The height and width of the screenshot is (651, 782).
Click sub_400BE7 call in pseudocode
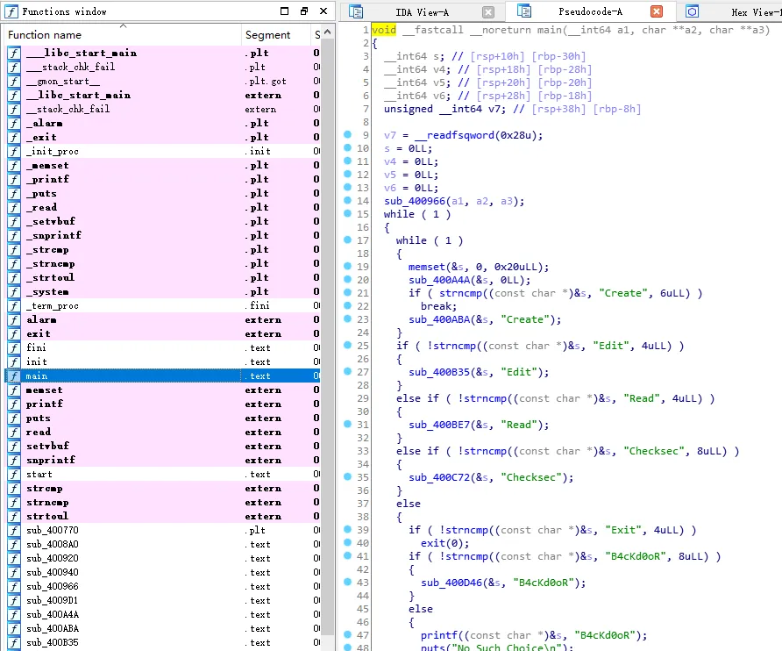pos(439,425)
